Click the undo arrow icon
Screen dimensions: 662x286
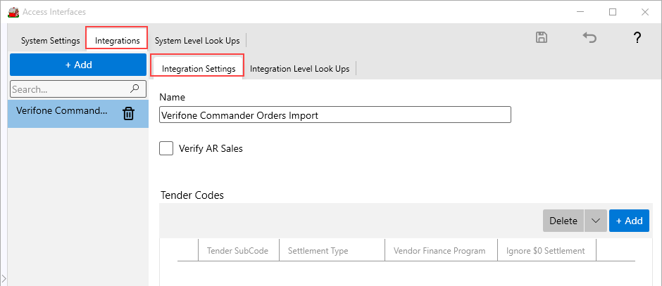click(589, 38)
